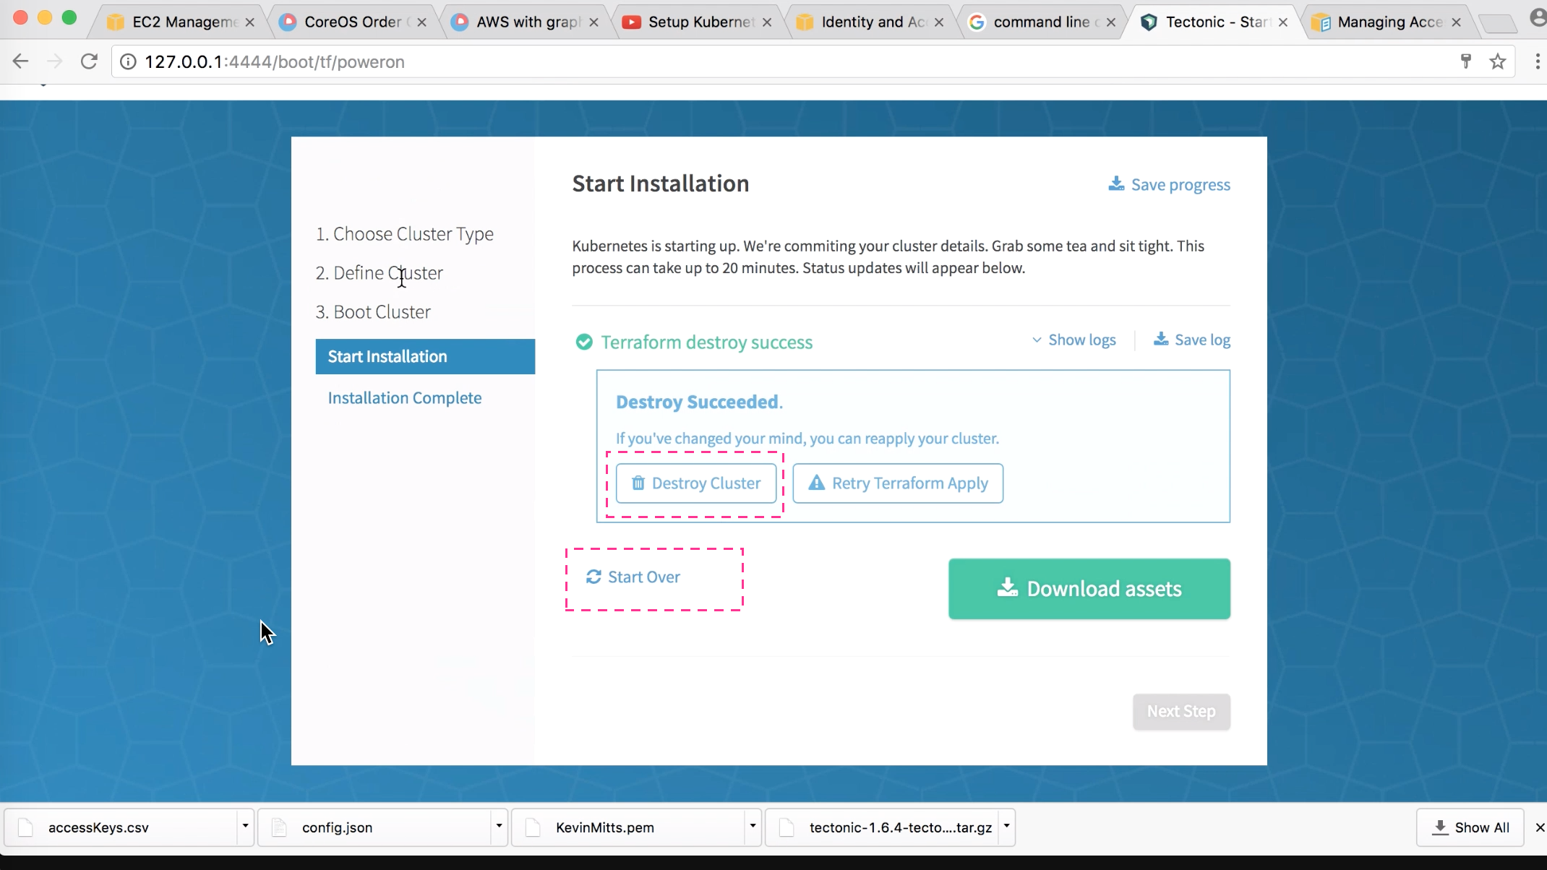Bookmark this page with the star icon
The width and height of the screenshot is (1547, 870).
pos(1497,61)
